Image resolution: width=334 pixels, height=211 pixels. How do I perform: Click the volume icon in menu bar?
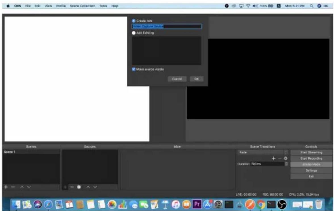coord(255,6)
